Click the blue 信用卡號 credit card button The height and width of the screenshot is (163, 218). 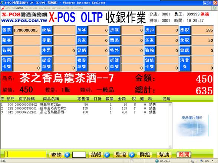click(7, 64)
